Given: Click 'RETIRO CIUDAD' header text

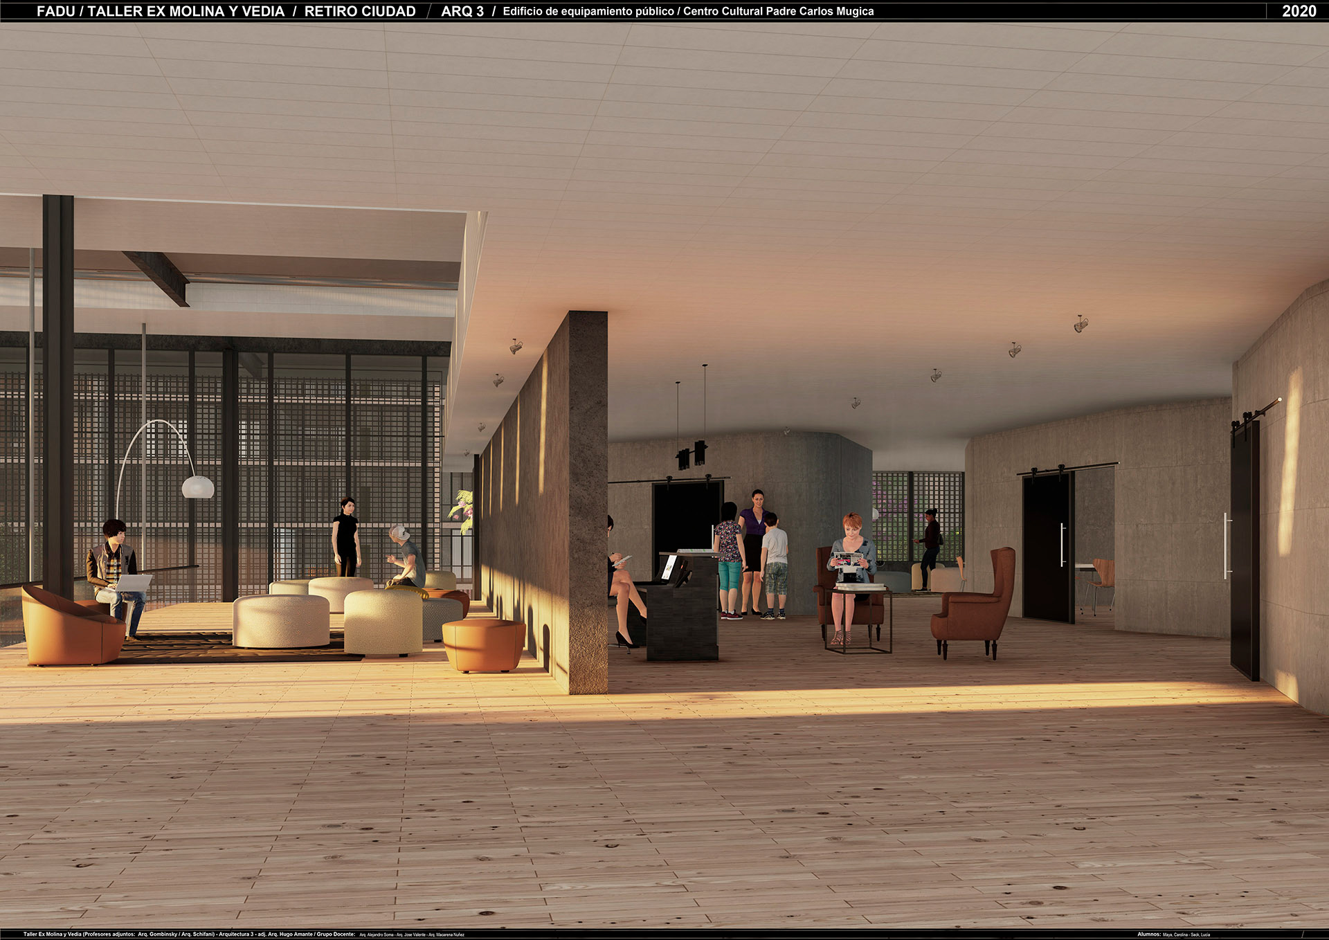Looking at the screenshot, I should click(x=360, y=11).
